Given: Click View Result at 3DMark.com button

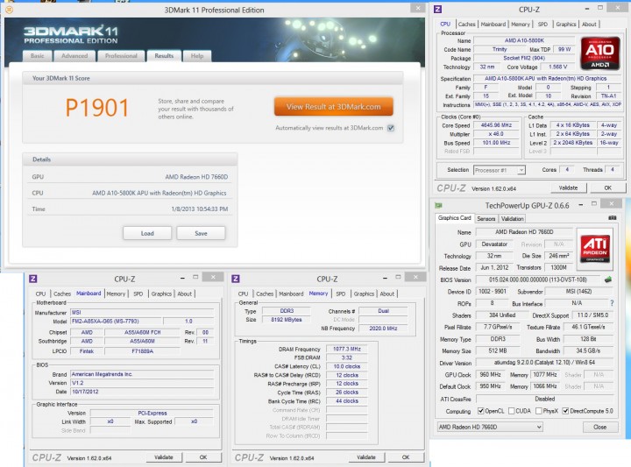Looking at the screenshot, I should (x=333, y=107).
